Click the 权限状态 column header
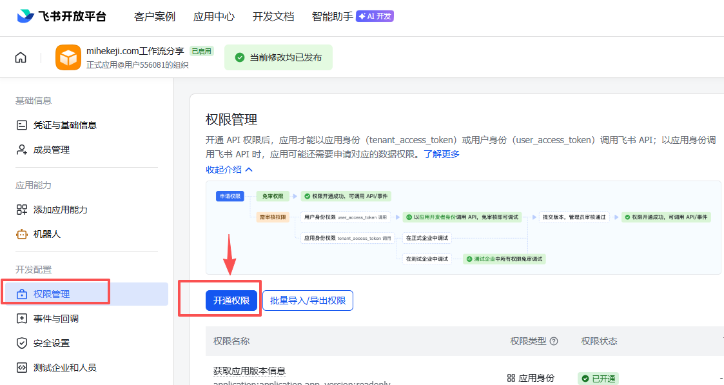The image size is (724, 385). coord(599,341)
